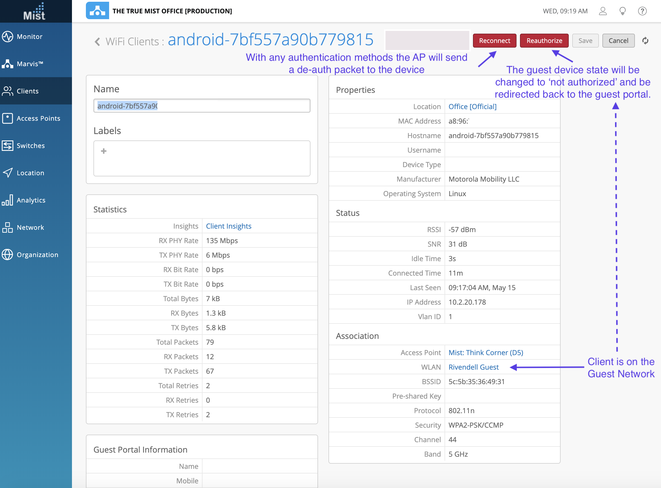Open the Monitor menu
The height and width of the screenshot is (488, 661).
pyautogui.click(x=30, y=37)
